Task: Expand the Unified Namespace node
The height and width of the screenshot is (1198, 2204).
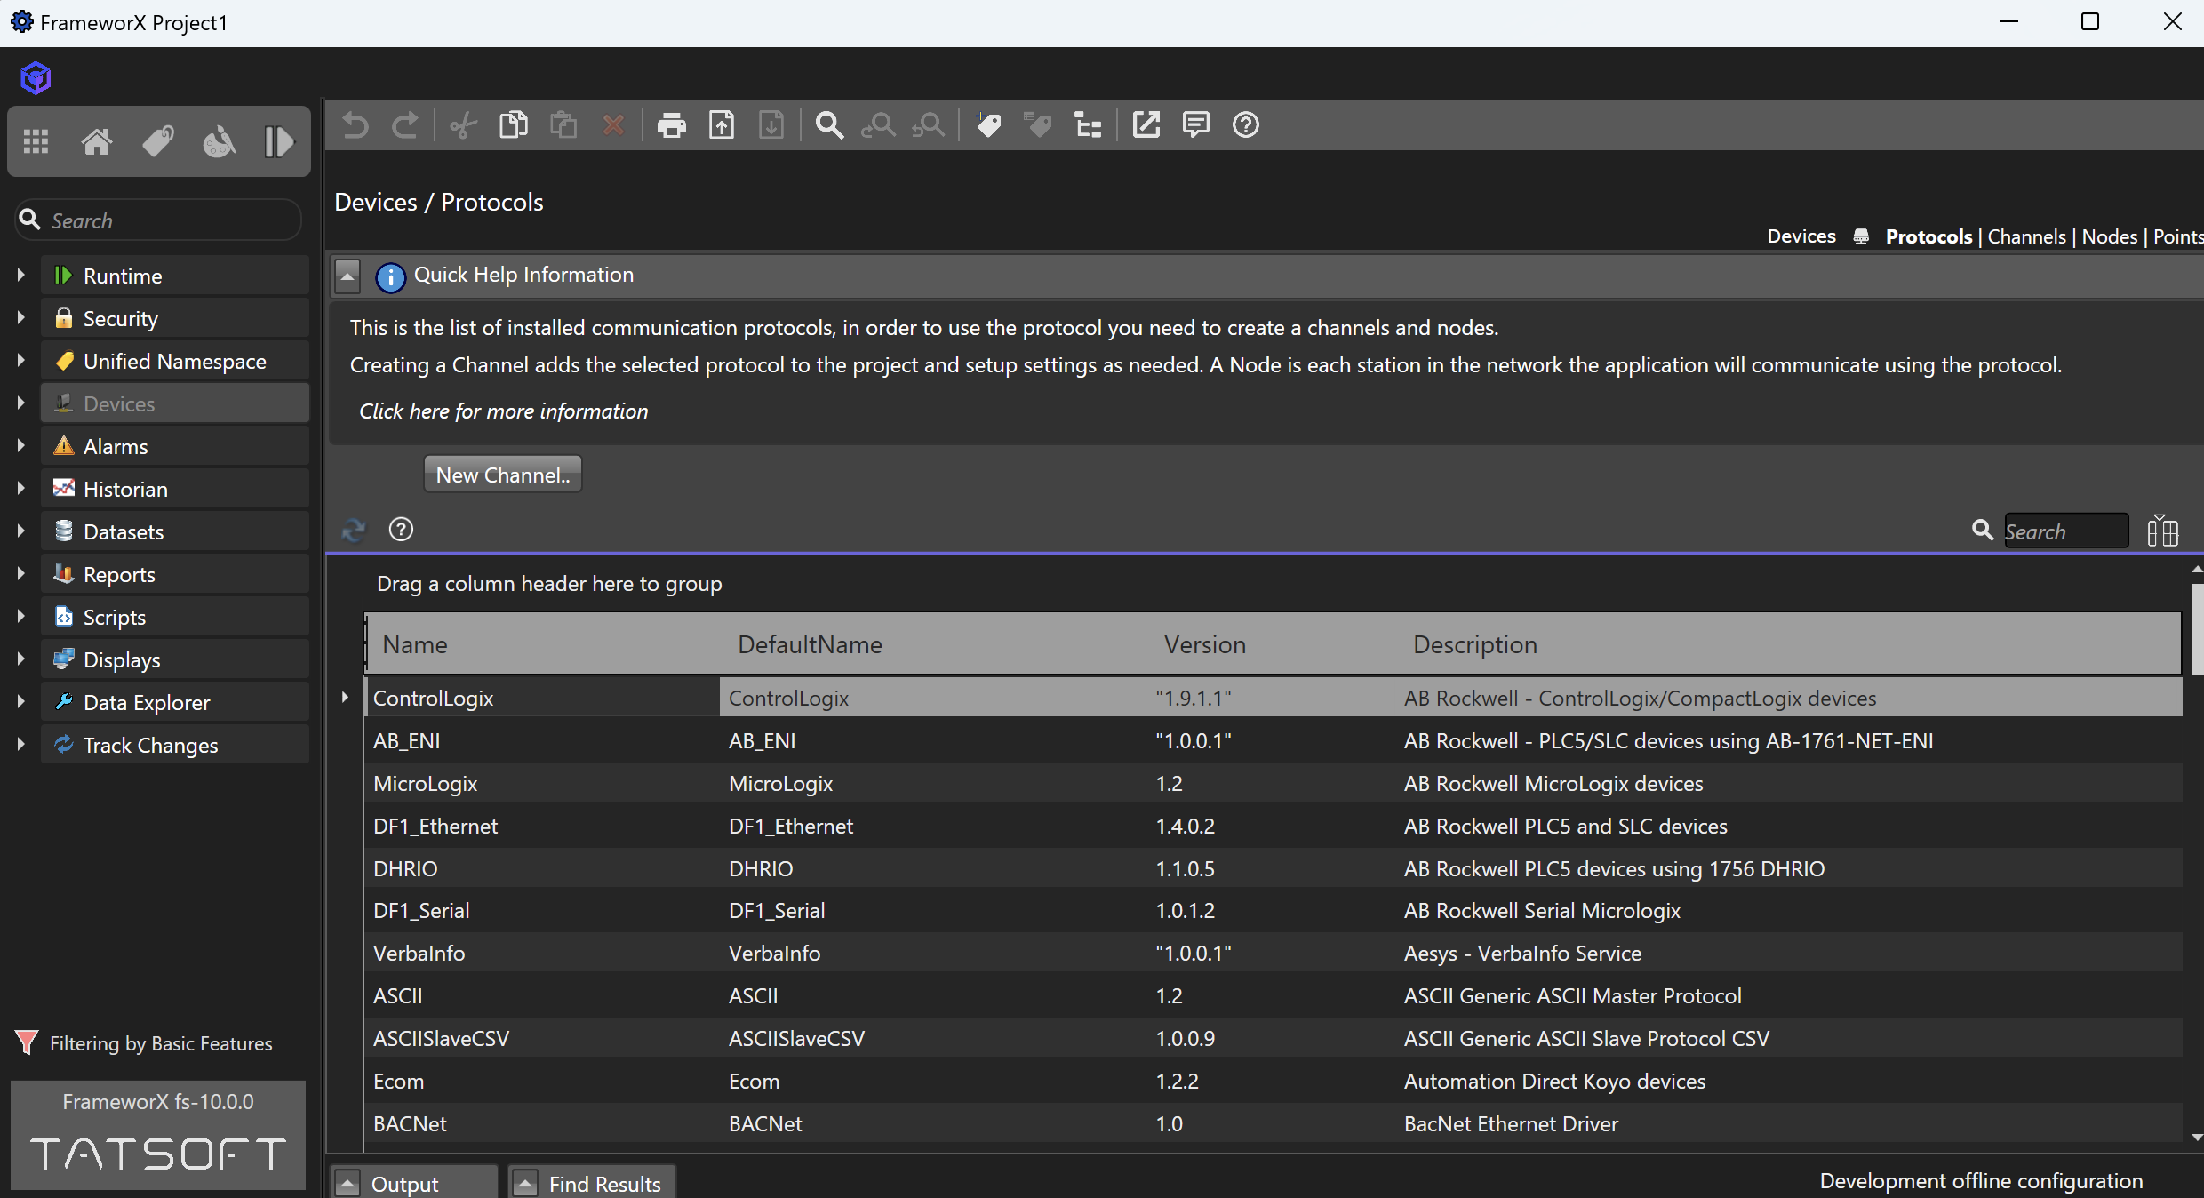Action: click(x=20, y=361)
